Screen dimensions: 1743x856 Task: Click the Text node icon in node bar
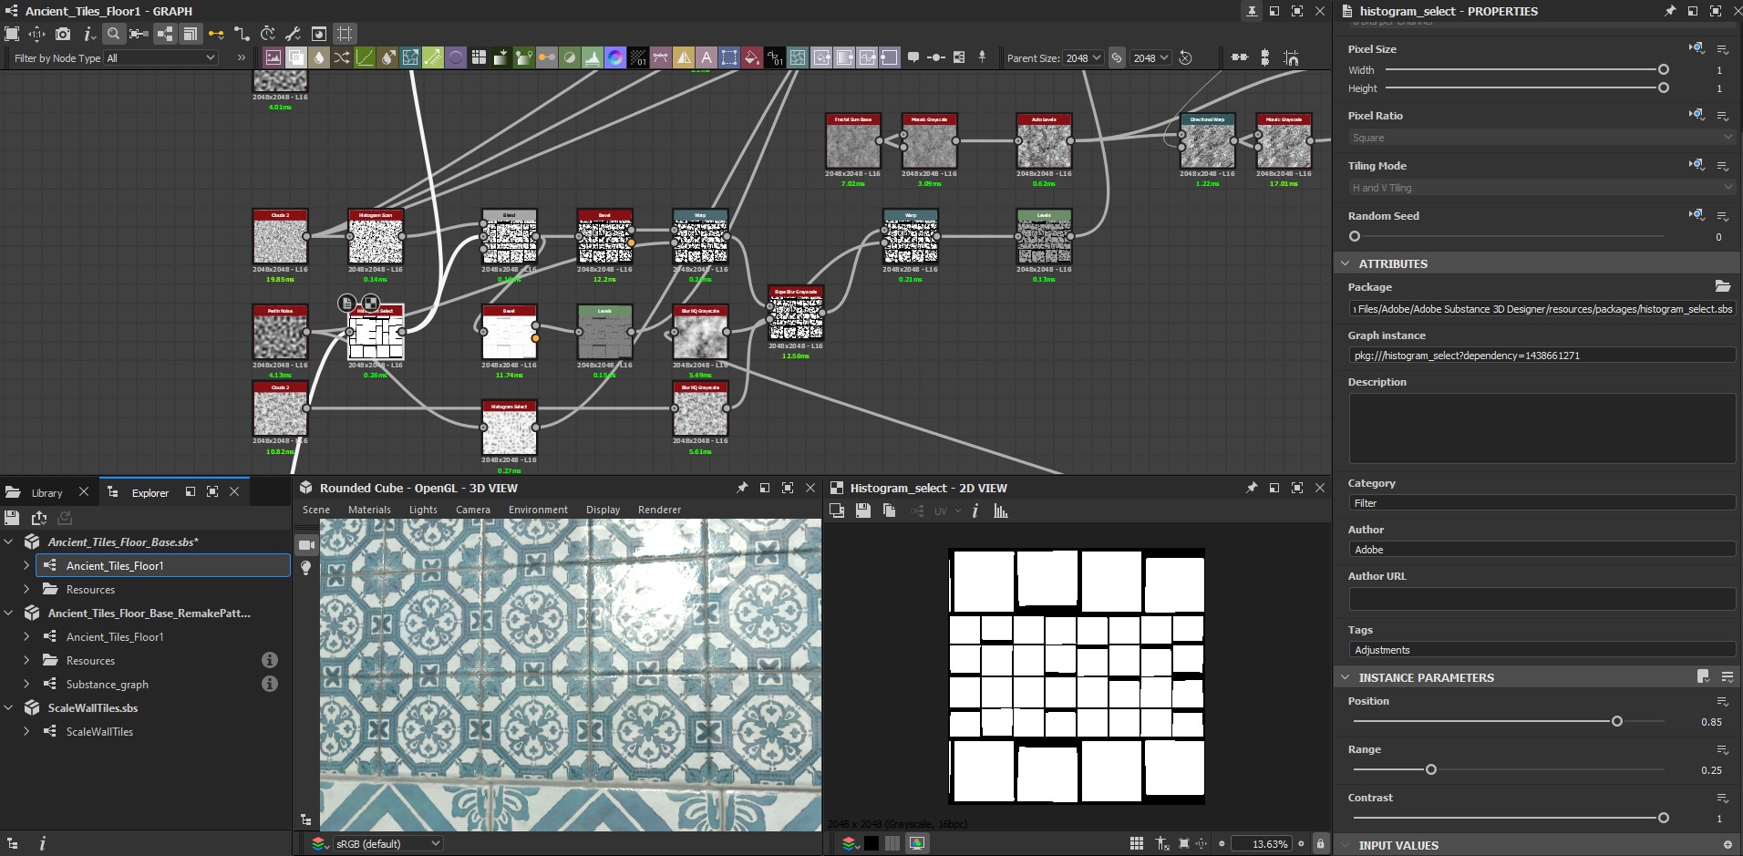coord(706,57)
